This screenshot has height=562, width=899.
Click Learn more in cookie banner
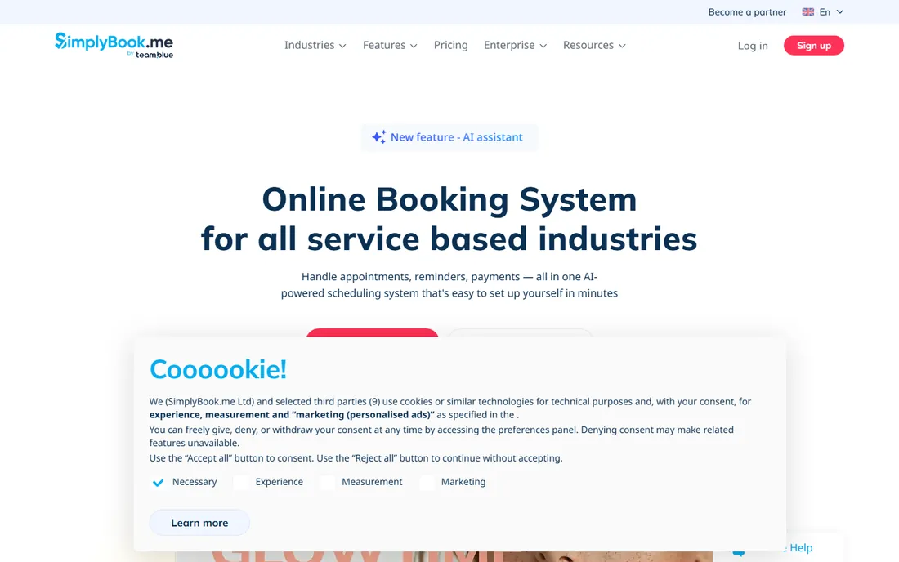(199, 523)
